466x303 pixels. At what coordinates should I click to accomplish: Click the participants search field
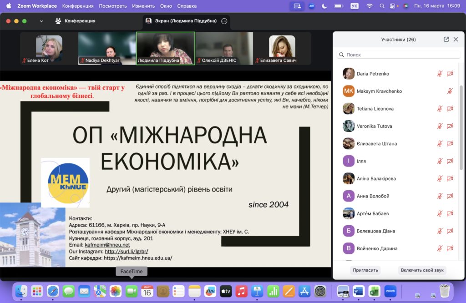pyautogui.click(x=399, y=55)
